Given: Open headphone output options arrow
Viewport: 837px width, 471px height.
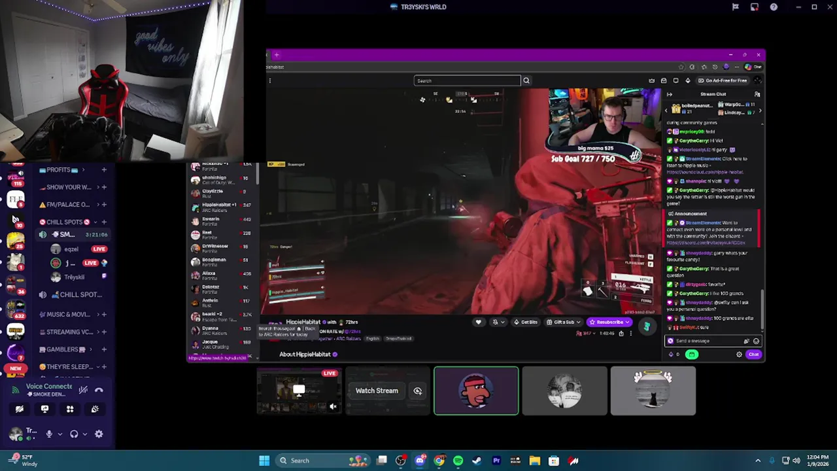Looking at the screenshot, I should pyautogui.click(x=84, y=434).
